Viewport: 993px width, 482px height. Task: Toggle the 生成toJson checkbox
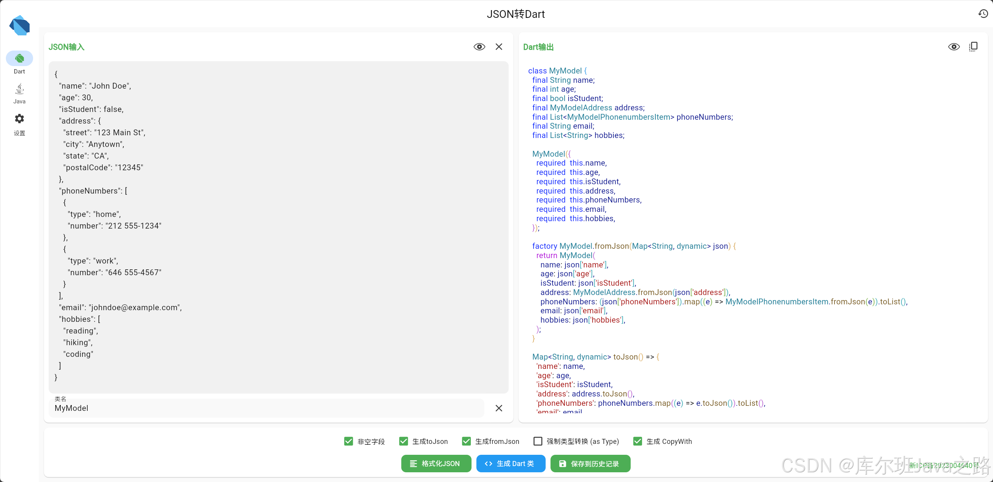coord(403,441)
